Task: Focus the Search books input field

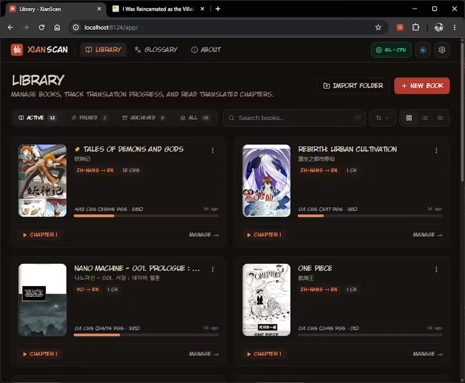Action: [294, 118]
